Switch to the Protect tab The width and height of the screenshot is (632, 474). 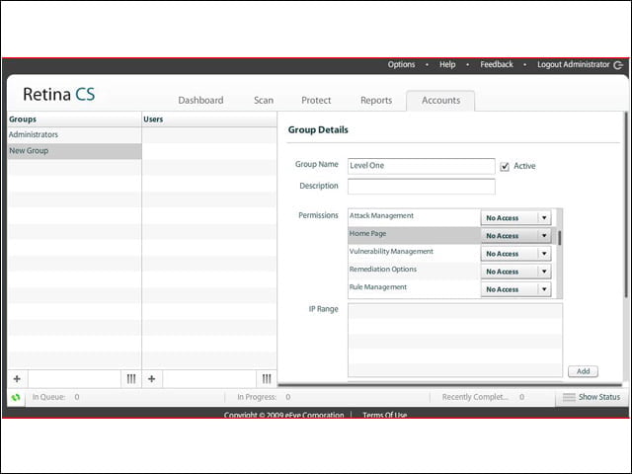[x=316, y=101]
